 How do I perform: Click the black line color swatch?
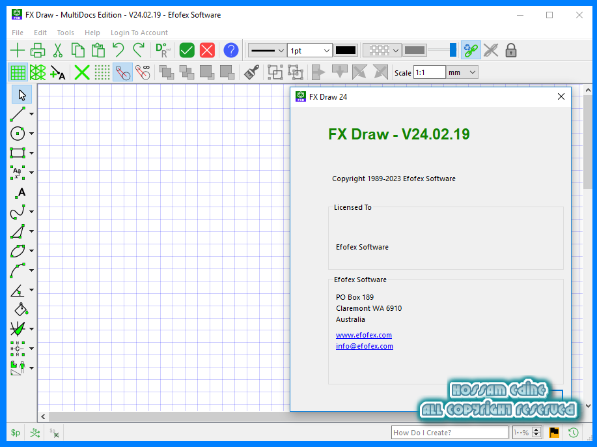coord(346,50)
